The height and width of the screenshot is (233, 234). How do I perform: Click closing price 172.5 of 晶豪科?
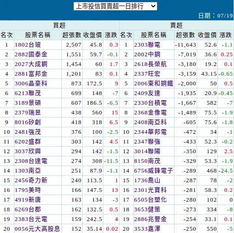pyautogui.click(x=94, y=84)
